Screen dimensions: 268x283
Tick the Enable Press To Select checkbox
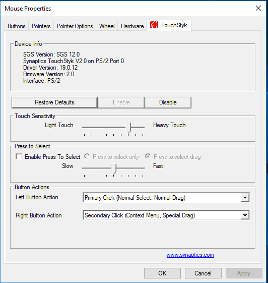(19, 157)
